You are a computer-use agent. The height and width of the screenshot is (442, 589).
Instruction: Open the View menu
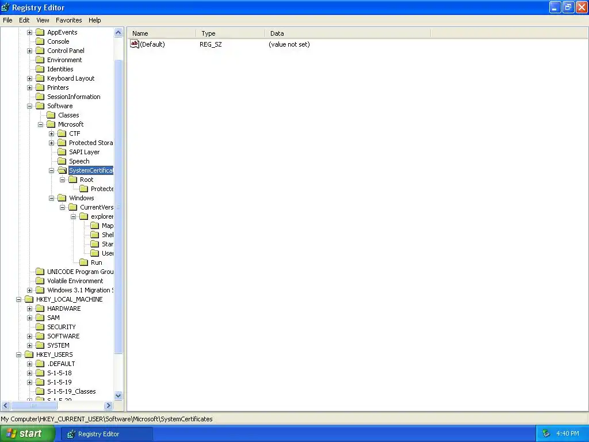click(43, 20)
